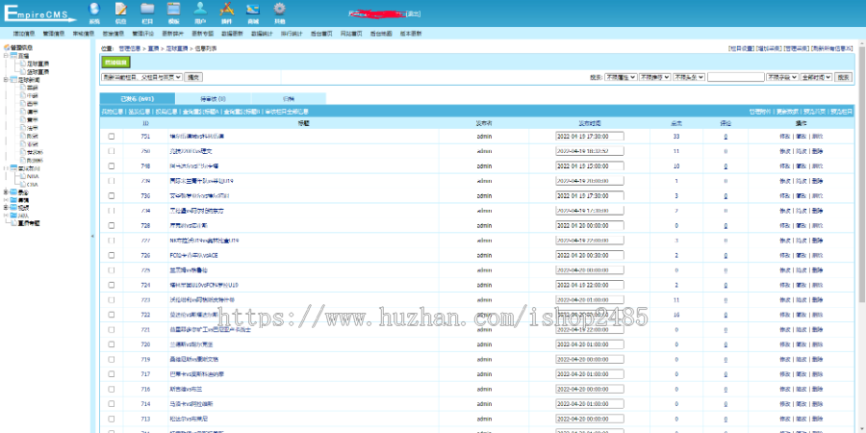866x433 pixels.
Task: Open the 用户 person icon in header
Action: (200, 9)
